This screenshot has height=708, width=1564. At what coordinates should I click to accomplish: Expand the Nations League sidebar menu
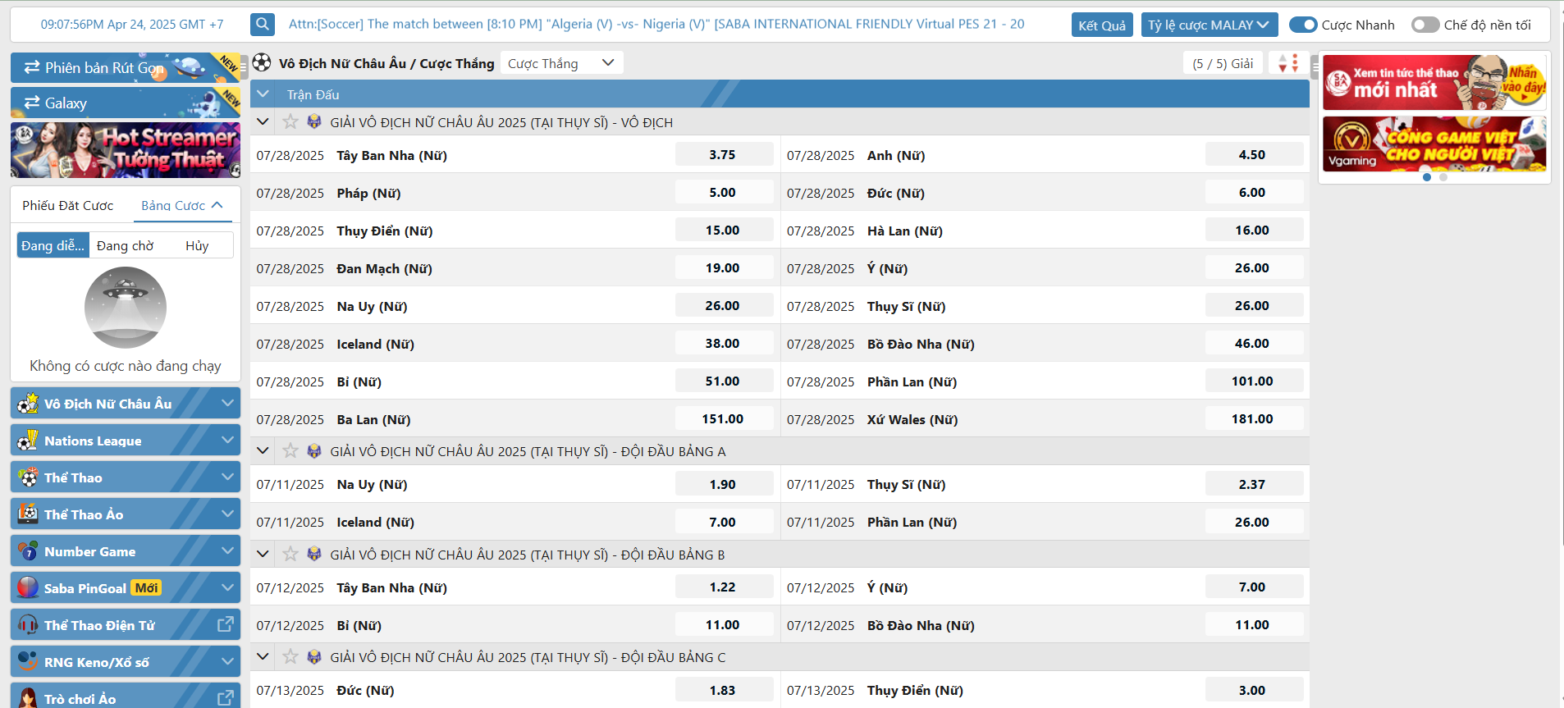[227, 440]
